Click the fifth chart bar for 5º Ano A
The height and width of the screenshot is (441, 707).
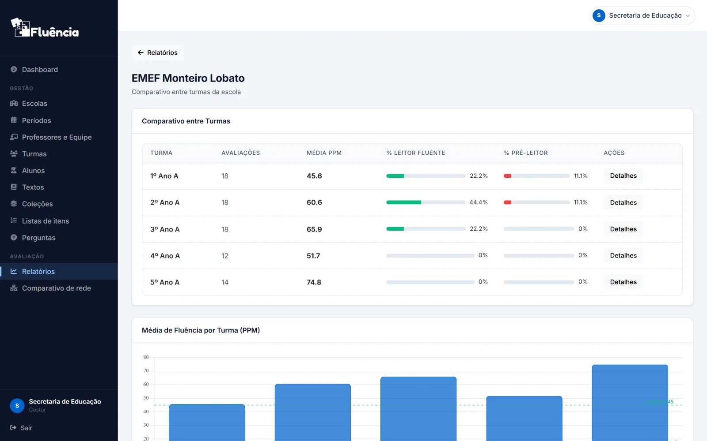pyautogui.click(x=630, y=403)
